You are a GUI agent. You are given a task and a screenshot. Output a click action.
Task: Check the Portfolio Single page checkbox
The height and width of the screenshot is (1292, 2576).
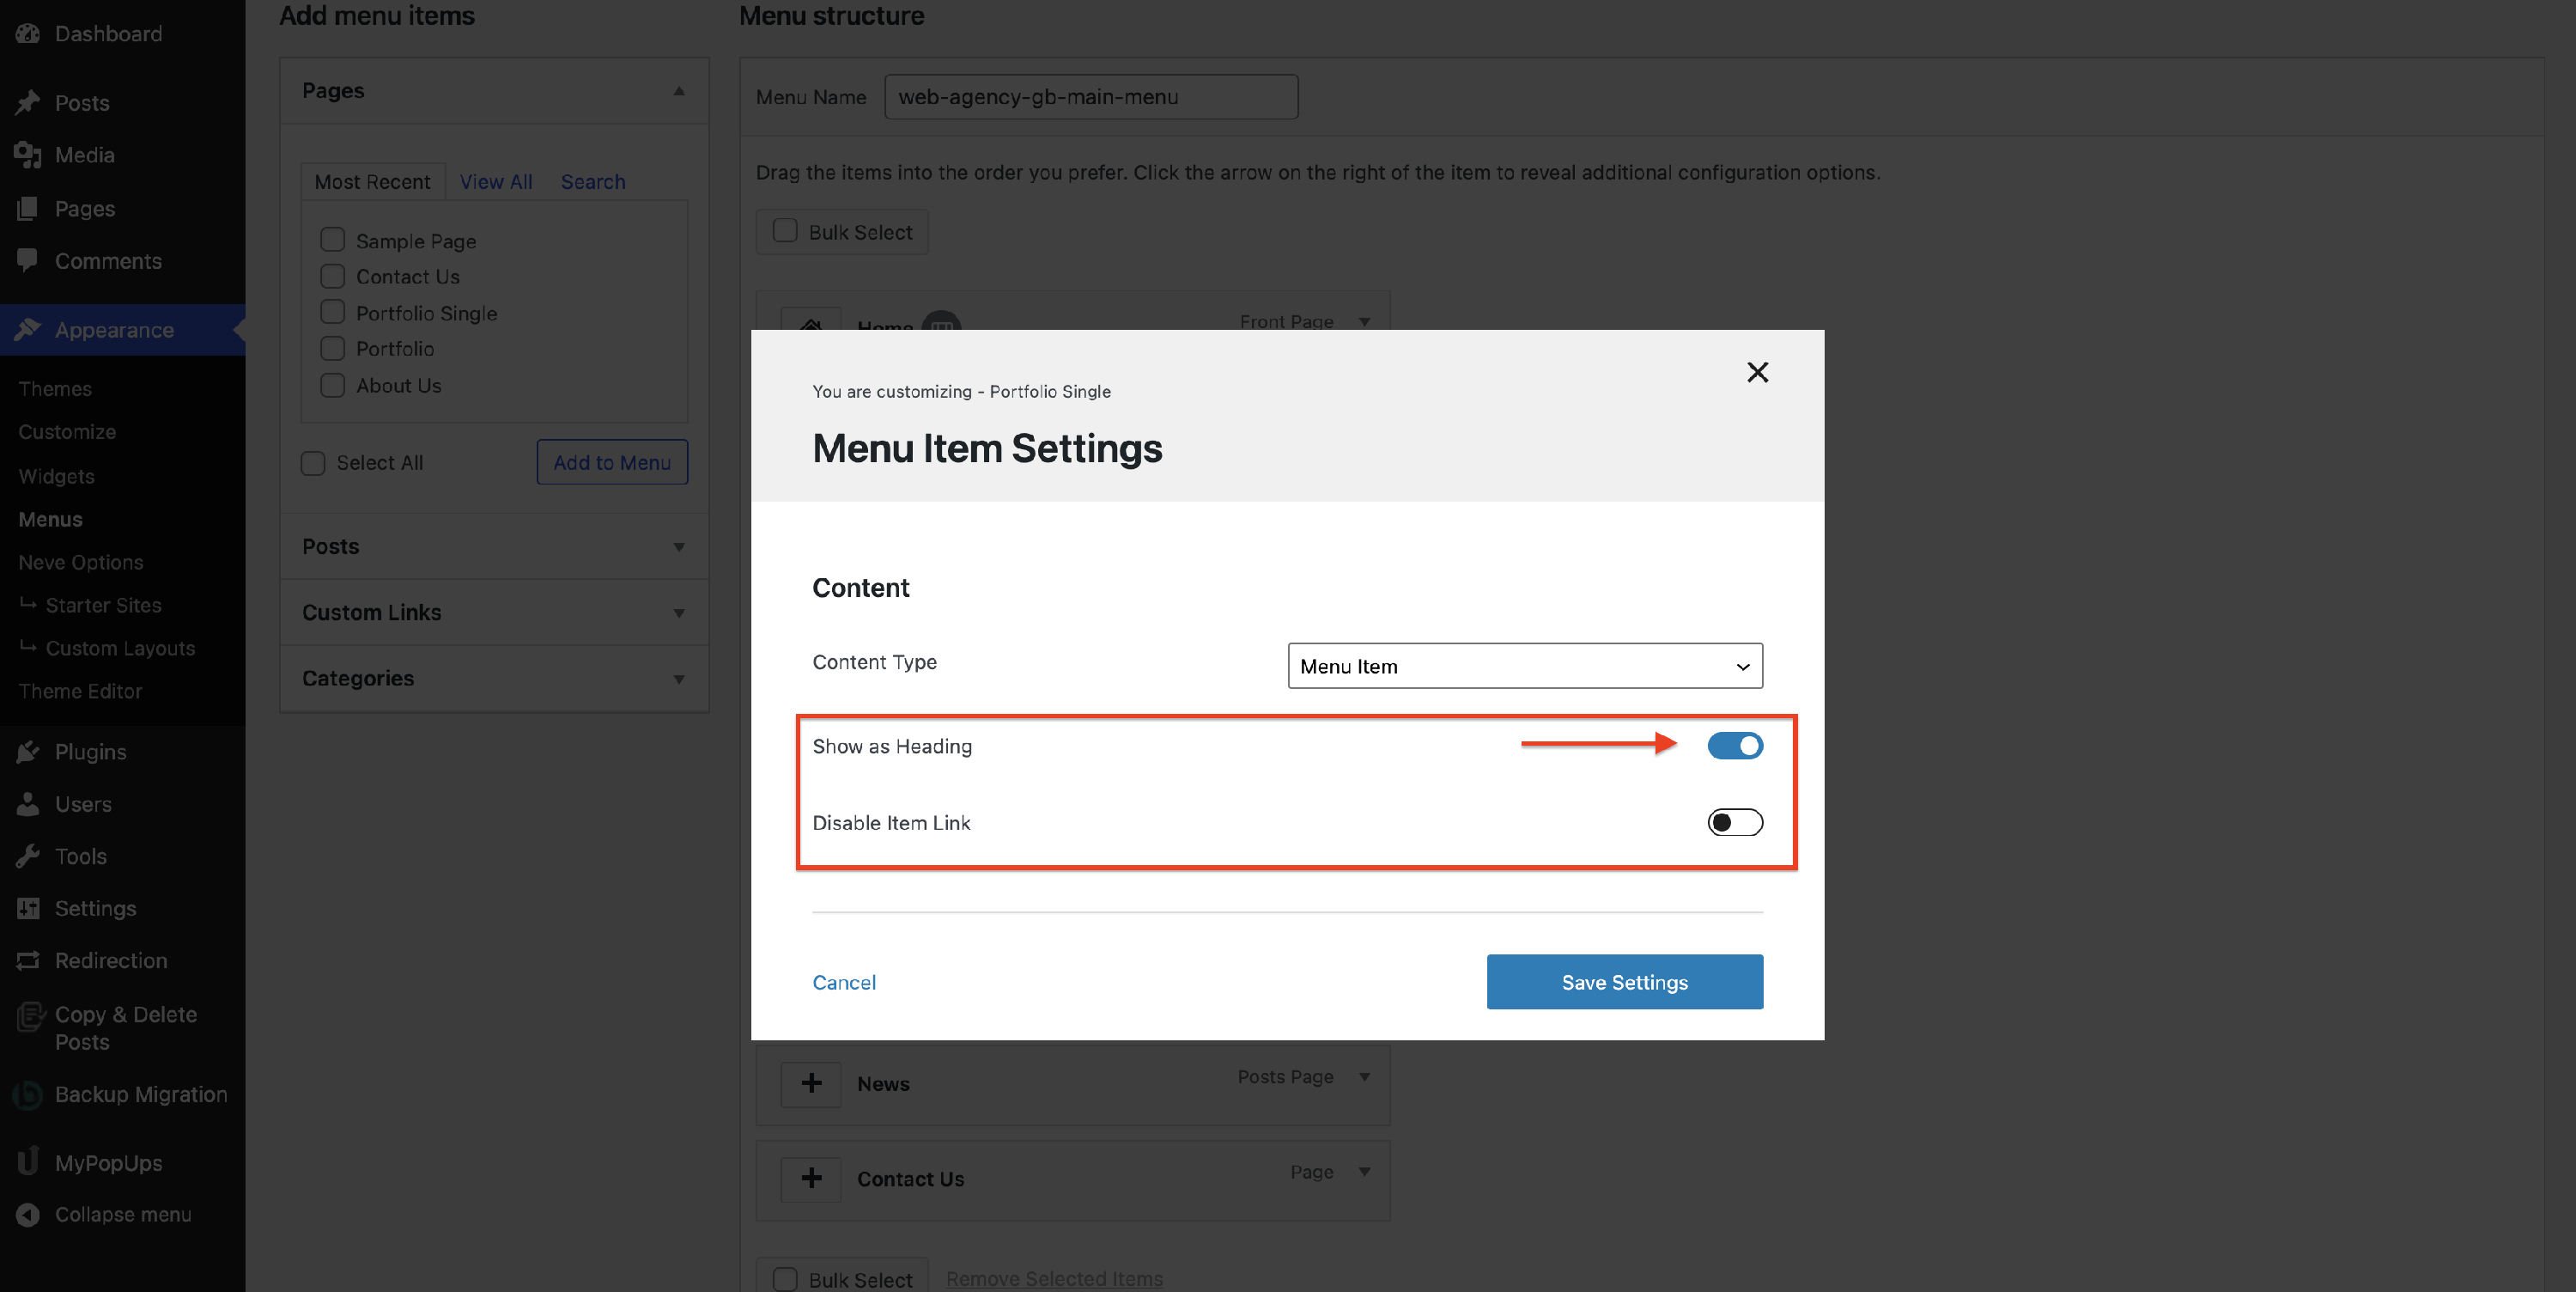tap(332, 312)
